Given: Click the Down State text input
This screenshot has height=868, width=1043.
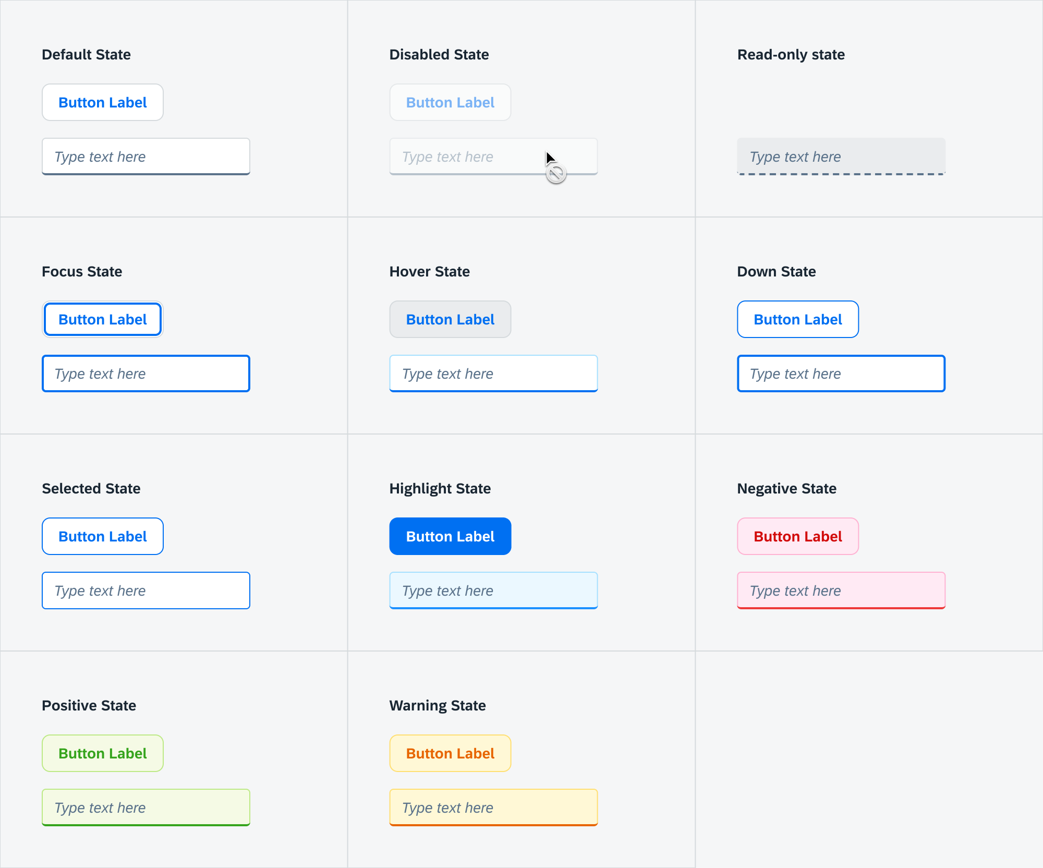Looking at the screenshot, I should click(841, 373).
